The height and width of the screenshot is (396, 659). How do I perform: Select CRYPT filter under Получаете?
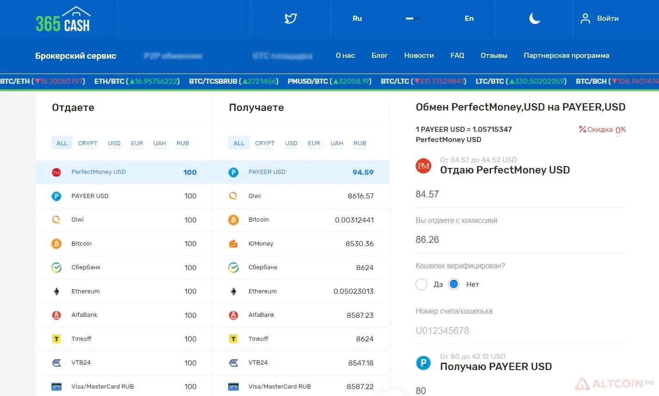265,143
